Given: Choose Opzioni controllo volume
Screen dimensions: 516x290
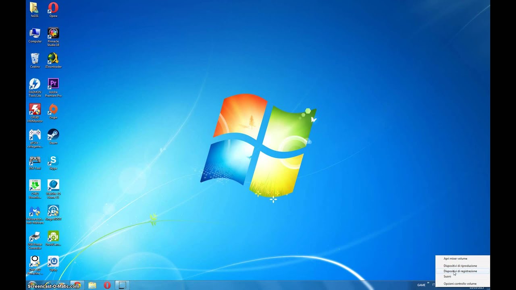Looking at the screenshot, I should pyautogui.click(x=462, y=284).
